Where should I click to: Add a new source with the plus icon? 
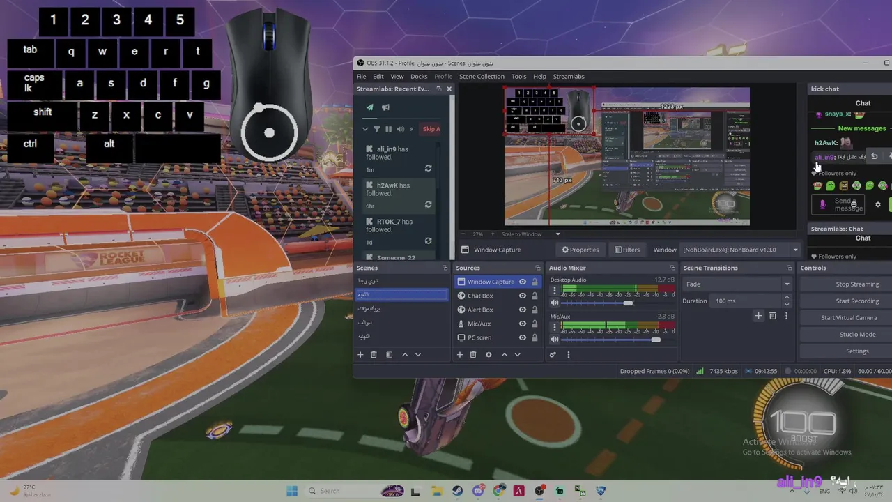pos(460,355)
